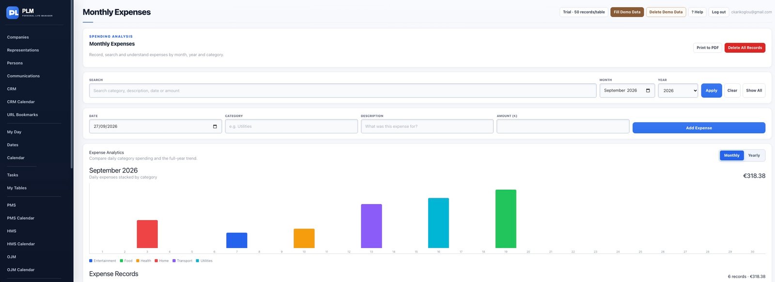Apply the month and year filter

(x=711, y=91)
